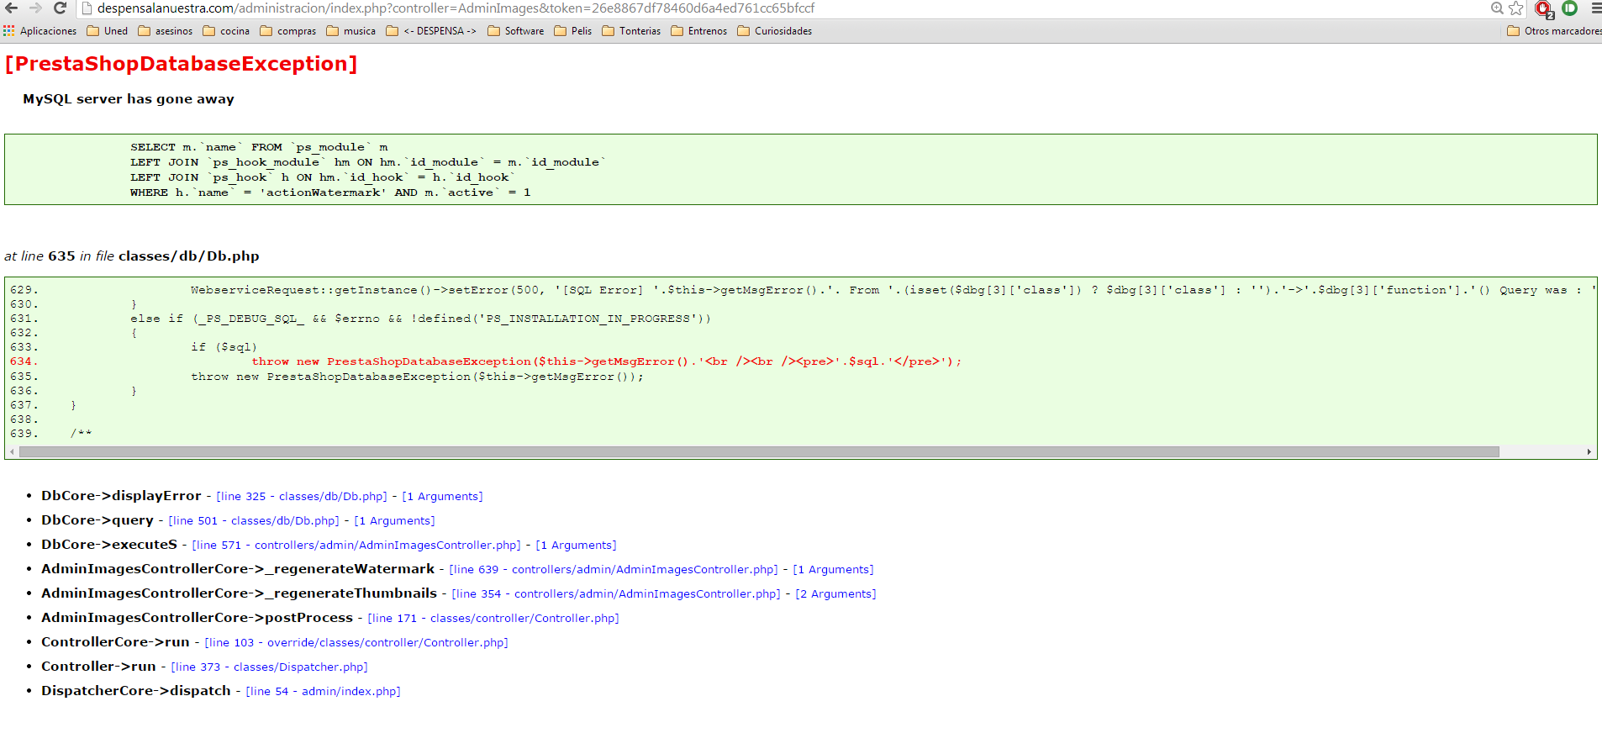Click the 'AdminImagesControllerCore->_regenerateThumbnails' entry
Viewport: 1602px width, 754px height.
240,593
